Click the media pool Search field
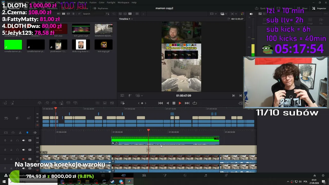Viewport: 329px width, 185px height. click(93, 14)
